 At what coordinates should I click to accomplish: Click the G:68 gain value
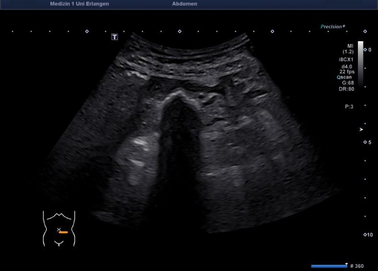[347, 83]
